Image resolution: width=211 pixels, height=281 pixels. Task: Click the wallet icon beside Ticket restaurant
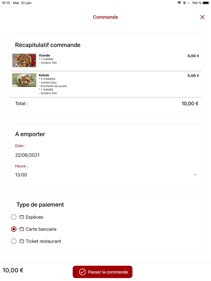click(x=21, y=241)
